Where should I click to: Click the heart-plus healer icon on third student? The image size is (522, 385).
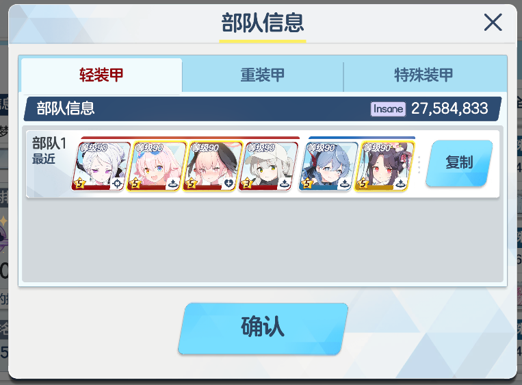229,184
